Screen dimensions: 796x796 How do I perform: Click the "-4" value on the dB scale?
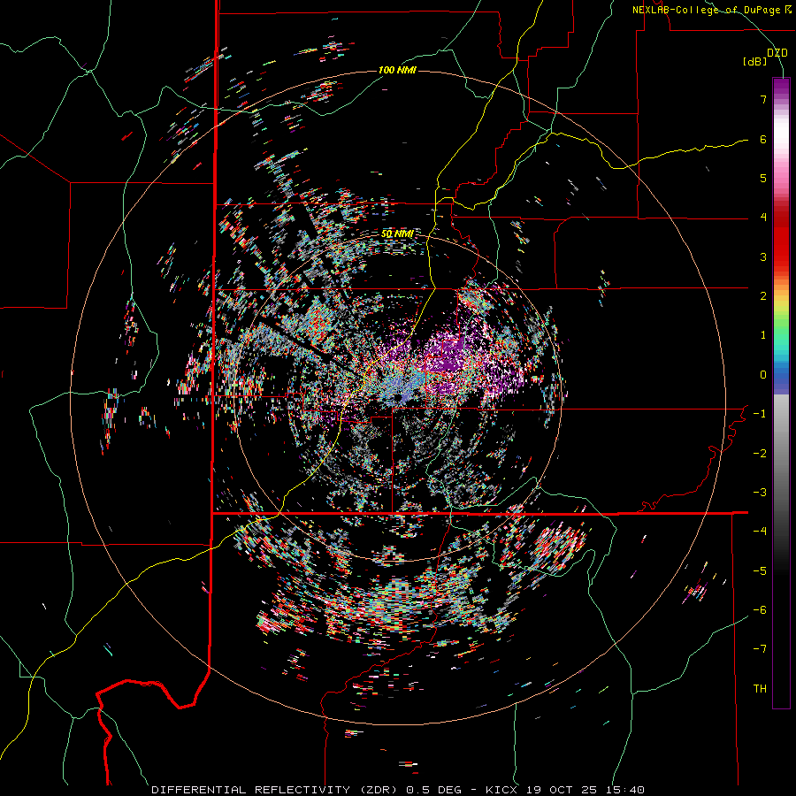(760, 532)
